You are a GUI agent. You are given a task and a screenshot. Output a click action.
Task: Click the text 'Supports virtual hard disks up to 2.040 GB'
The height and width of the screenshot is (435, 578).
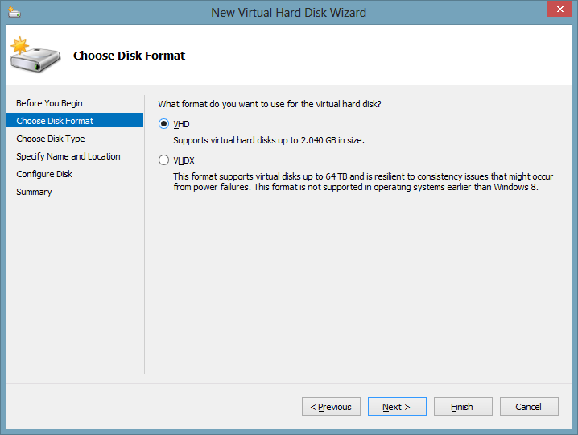pyautogui.click(x=254, y=140)
